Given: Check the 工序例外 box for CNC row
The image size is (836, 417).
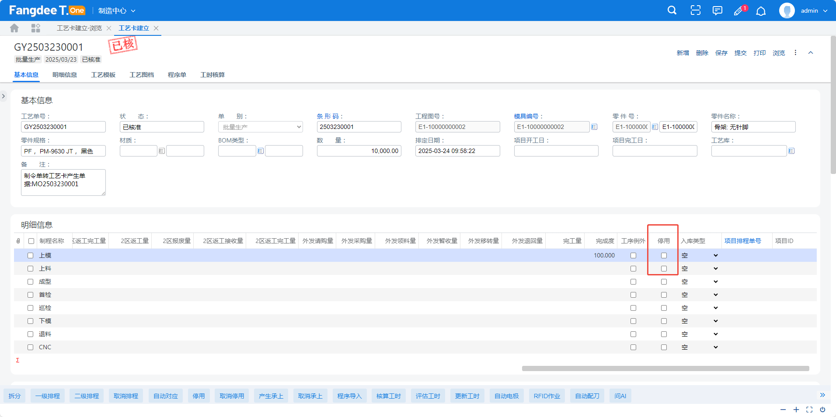Looking at the screenshot, I should pyautogui.click(x=633, y=347).
